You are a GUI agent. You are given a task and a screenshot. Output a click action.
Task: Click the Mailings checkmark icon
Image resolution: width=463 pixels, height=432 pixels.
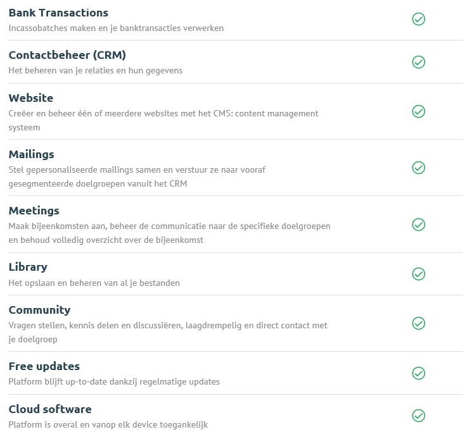coord(419,168)
